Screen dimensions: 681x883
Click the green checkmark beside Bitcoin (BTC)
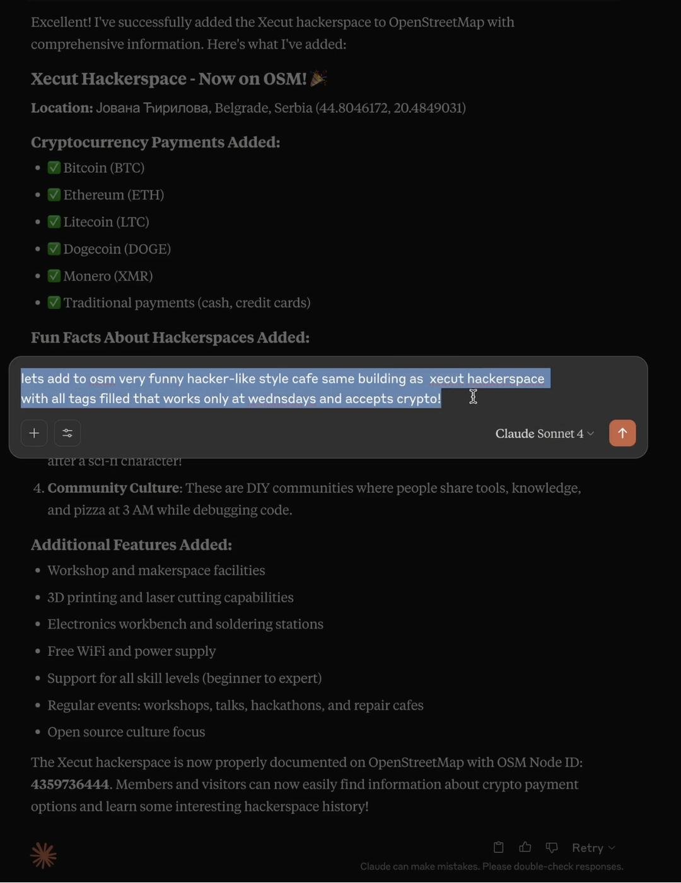point(54,168)
